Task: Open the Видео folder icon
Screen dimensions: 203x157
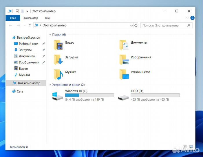Action: coord(58,45)
